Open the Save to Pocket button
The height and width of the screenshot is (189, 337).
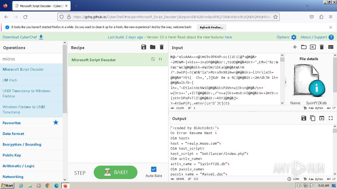pos(312,17)
